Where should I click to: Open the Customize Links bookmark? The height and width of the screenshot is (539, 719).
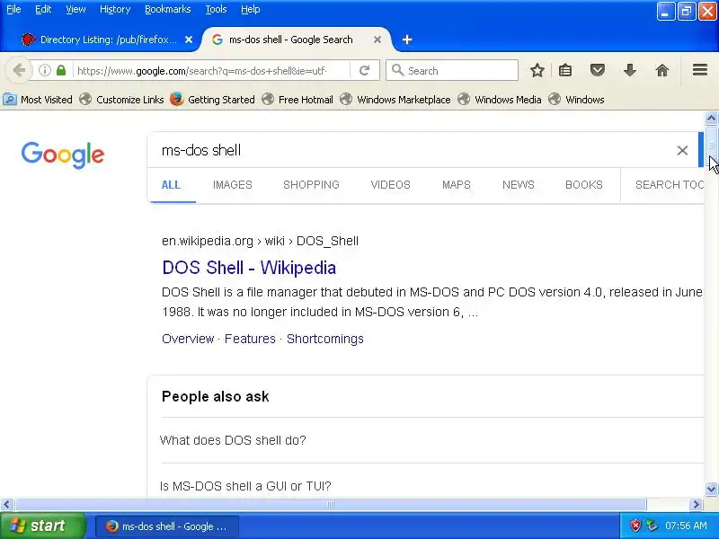pyautogui.click(x=121, y=100)
